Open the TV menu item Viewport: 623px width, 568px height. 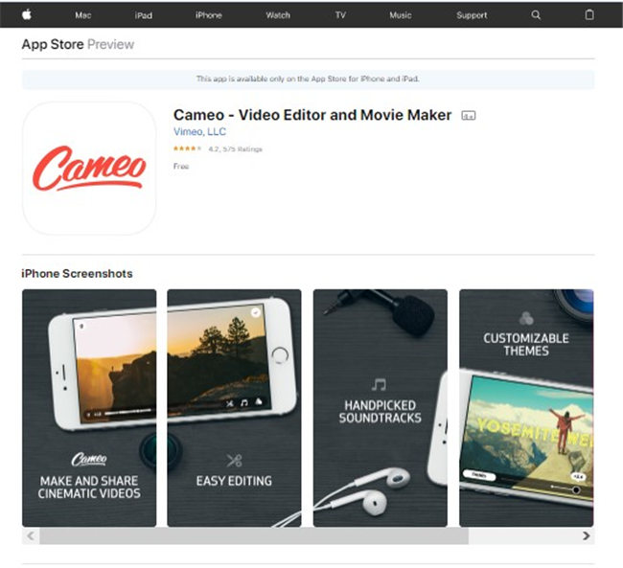[x=340, y=15]
